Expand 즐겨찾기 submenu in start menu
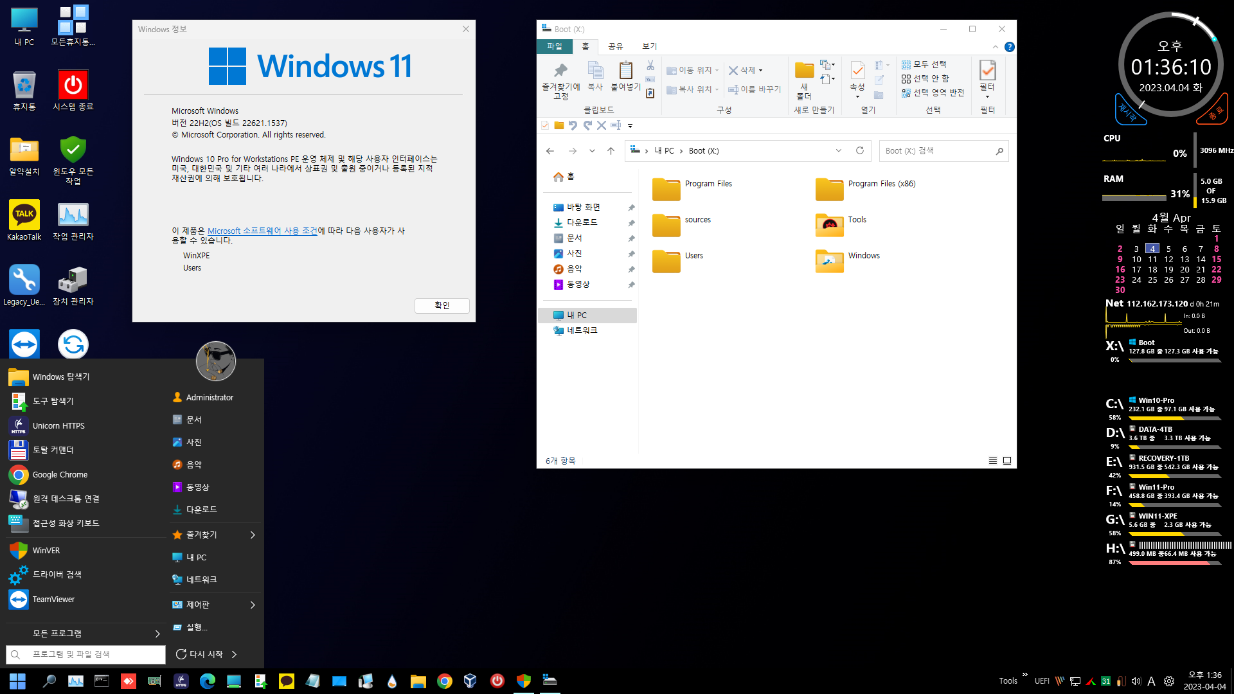This screenshot has width=1234, height=694. point(253,535)
